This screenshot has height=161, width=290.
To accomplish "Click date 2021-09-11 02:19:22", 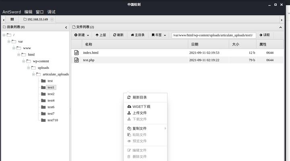I will click(x=204, y=60).
